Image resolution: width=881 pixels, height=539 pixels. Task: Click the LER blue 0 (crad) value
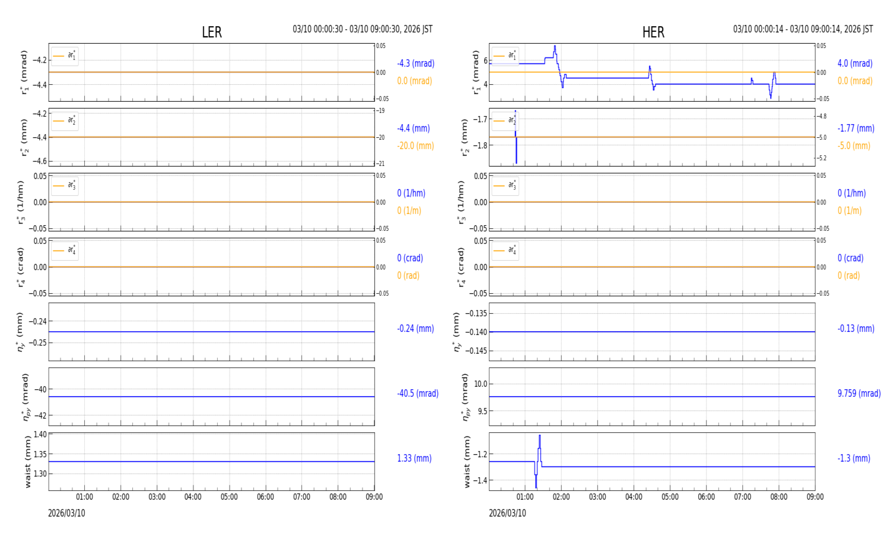[410, 258]
